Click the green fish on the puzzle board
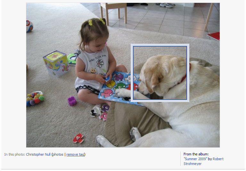Viewport: 246px width, 171px height. pos(120,86)
